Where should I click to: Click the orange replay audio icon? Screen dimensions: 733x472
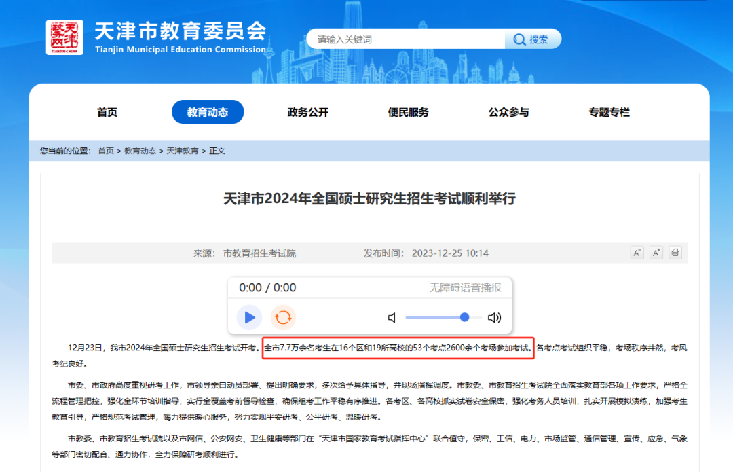pos(283,318)
